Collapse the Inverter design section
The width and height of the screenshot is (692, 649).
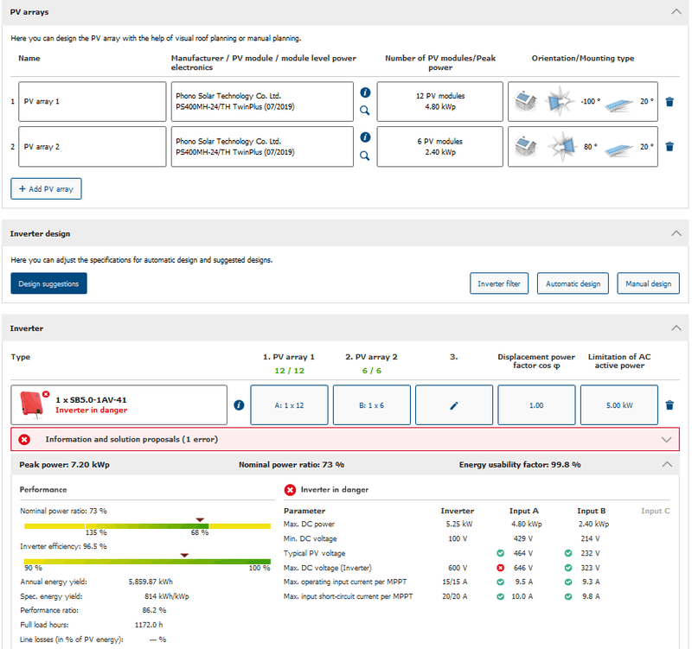pyautogui.click(x=676, y=233)
